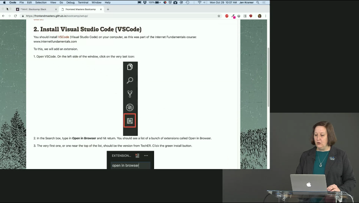The width and height of the screenshot is (359, 203).
Task: Open the macOS Spotlight search icon
Action: click(258, 2)
